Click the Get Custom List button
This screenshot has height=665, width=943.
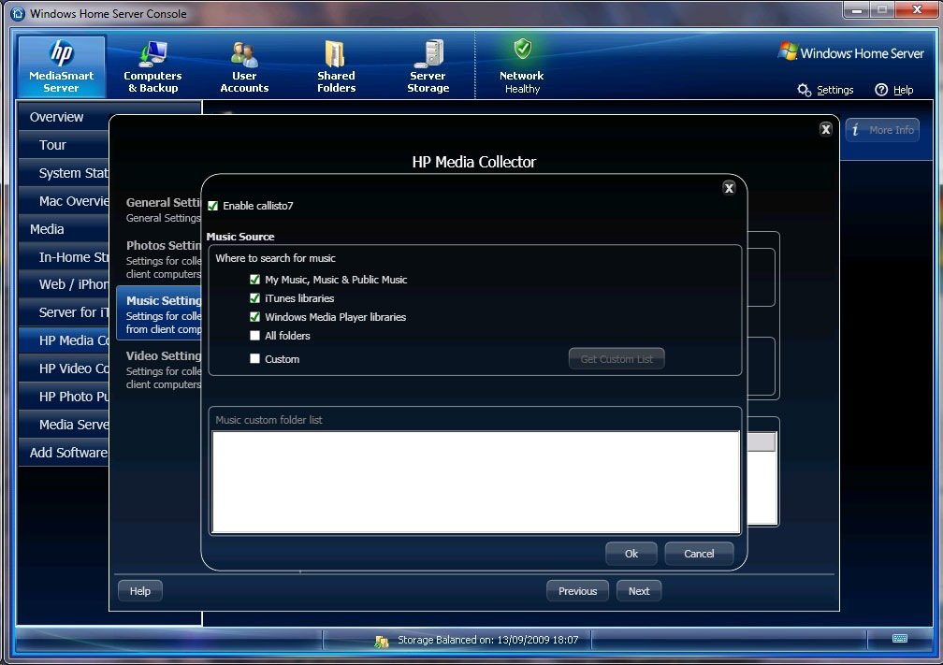(617, 359)
